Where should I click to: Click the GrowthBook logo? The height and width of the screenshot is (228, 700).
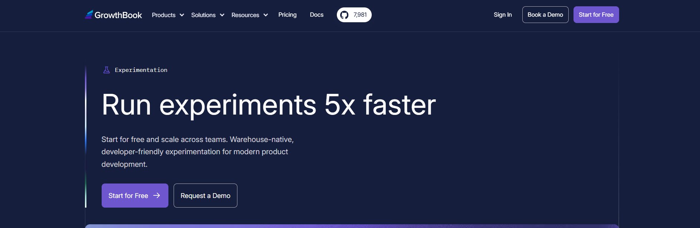(x=114, y=15)
